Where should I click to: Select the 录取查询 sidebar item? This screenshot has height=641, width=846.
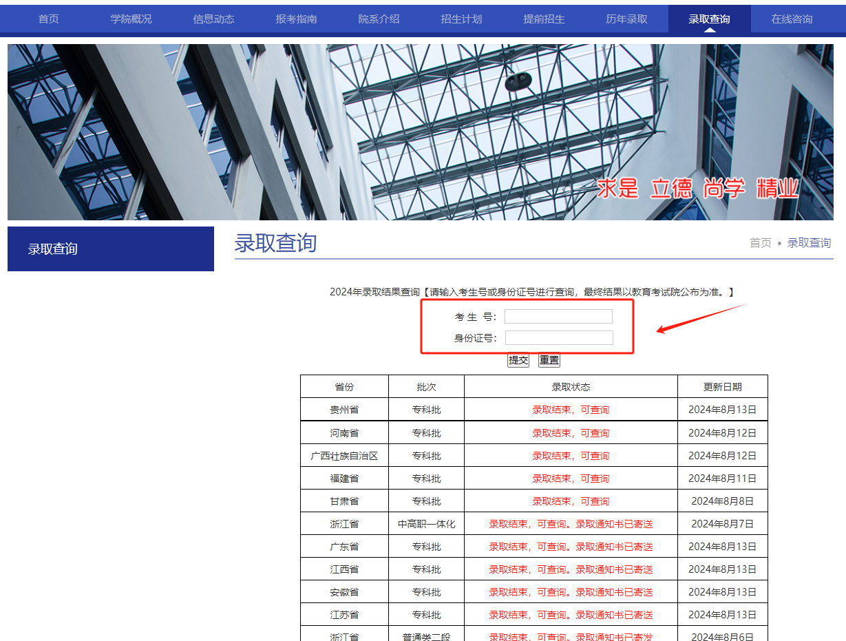(x=110, y=249)
